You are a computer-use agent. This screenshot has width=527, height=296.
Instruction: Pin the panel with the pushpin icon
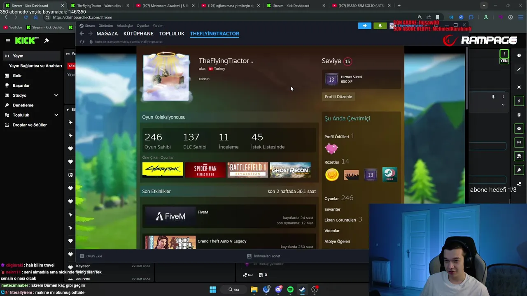[493, 97]
